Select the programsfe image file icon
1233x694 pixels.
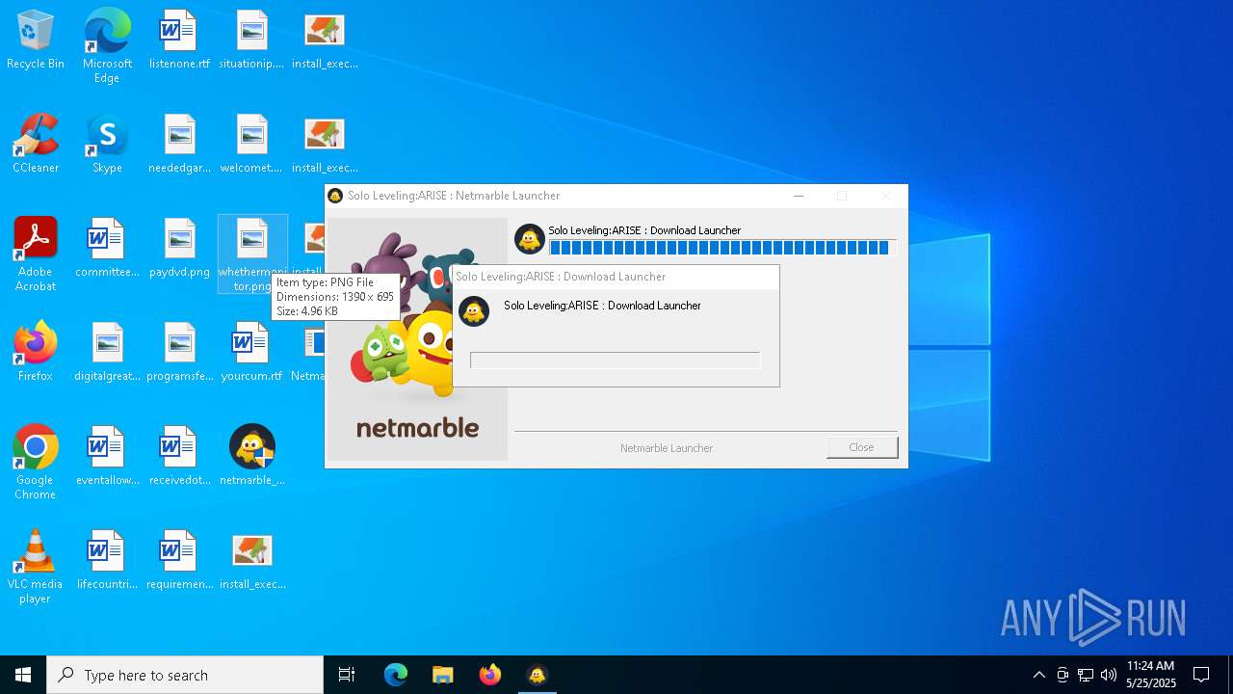[179, 353]
